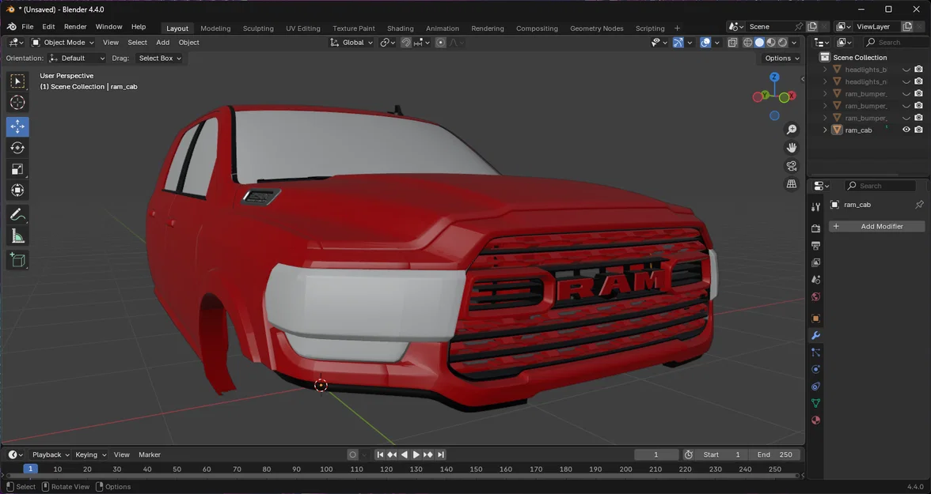The height and width of the screenshot is (494, 931).
Task: Select the Add Cube tool
Action: [x=17, y=260]
